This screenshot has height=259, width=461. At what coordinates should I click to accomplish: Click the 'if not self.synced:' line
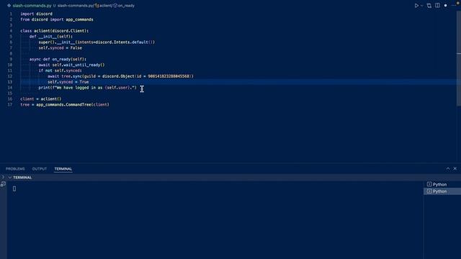click(60, 71)
